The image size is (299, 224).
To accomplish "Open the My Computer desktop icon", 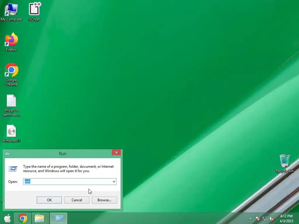I will pos(11,12).
